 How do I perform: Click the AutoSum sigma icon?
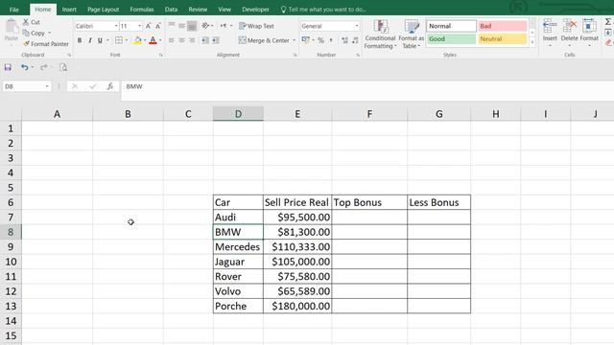(607, 22)
